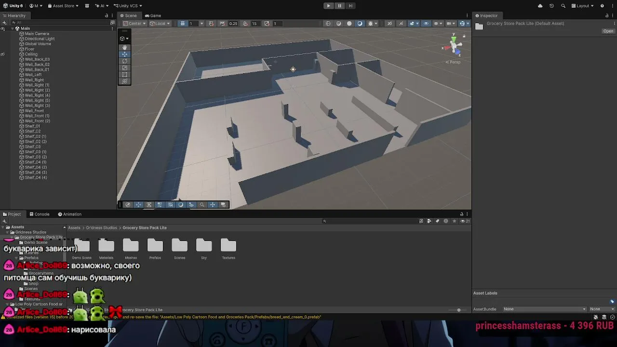Click the grid size value field
617x347 pixels.
193,23
